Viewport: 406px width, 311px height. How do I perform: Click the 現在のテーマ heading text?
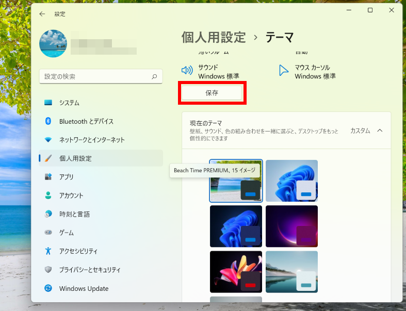(x=206, y=123)
